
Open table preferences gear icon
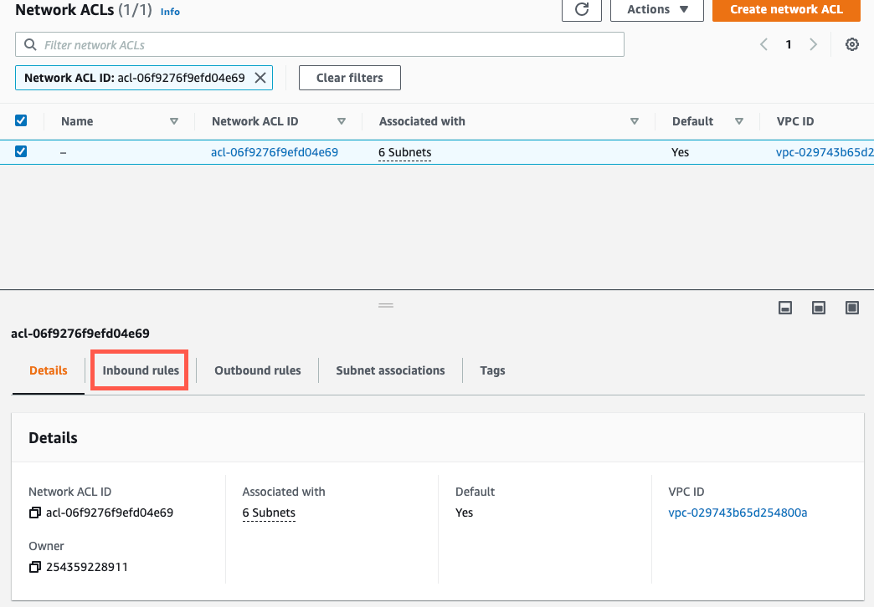(851, 44)
